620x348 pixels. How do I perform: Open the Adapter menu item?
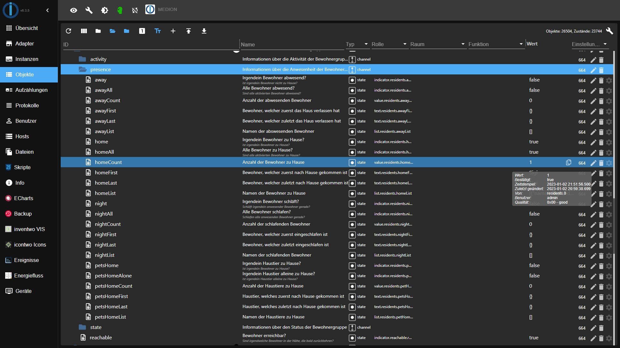[x=29, y=43]
